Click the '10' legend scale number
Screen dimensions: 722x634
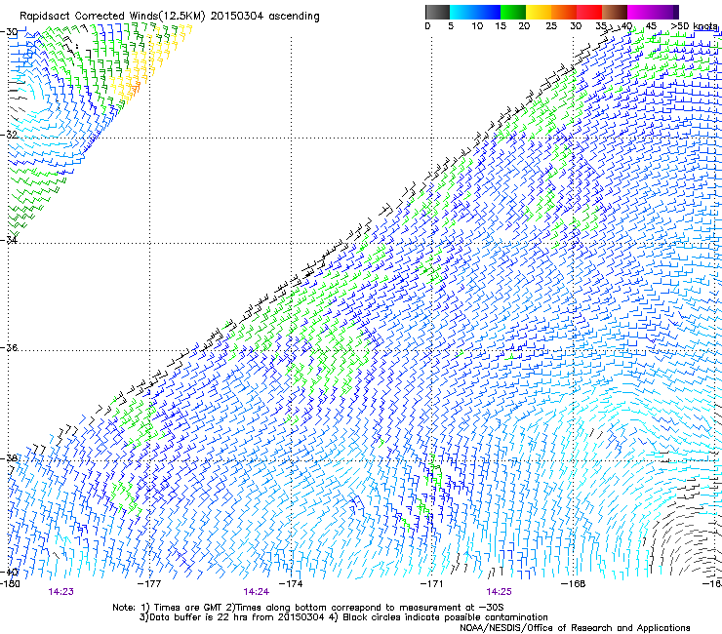(x=477, y=26)
